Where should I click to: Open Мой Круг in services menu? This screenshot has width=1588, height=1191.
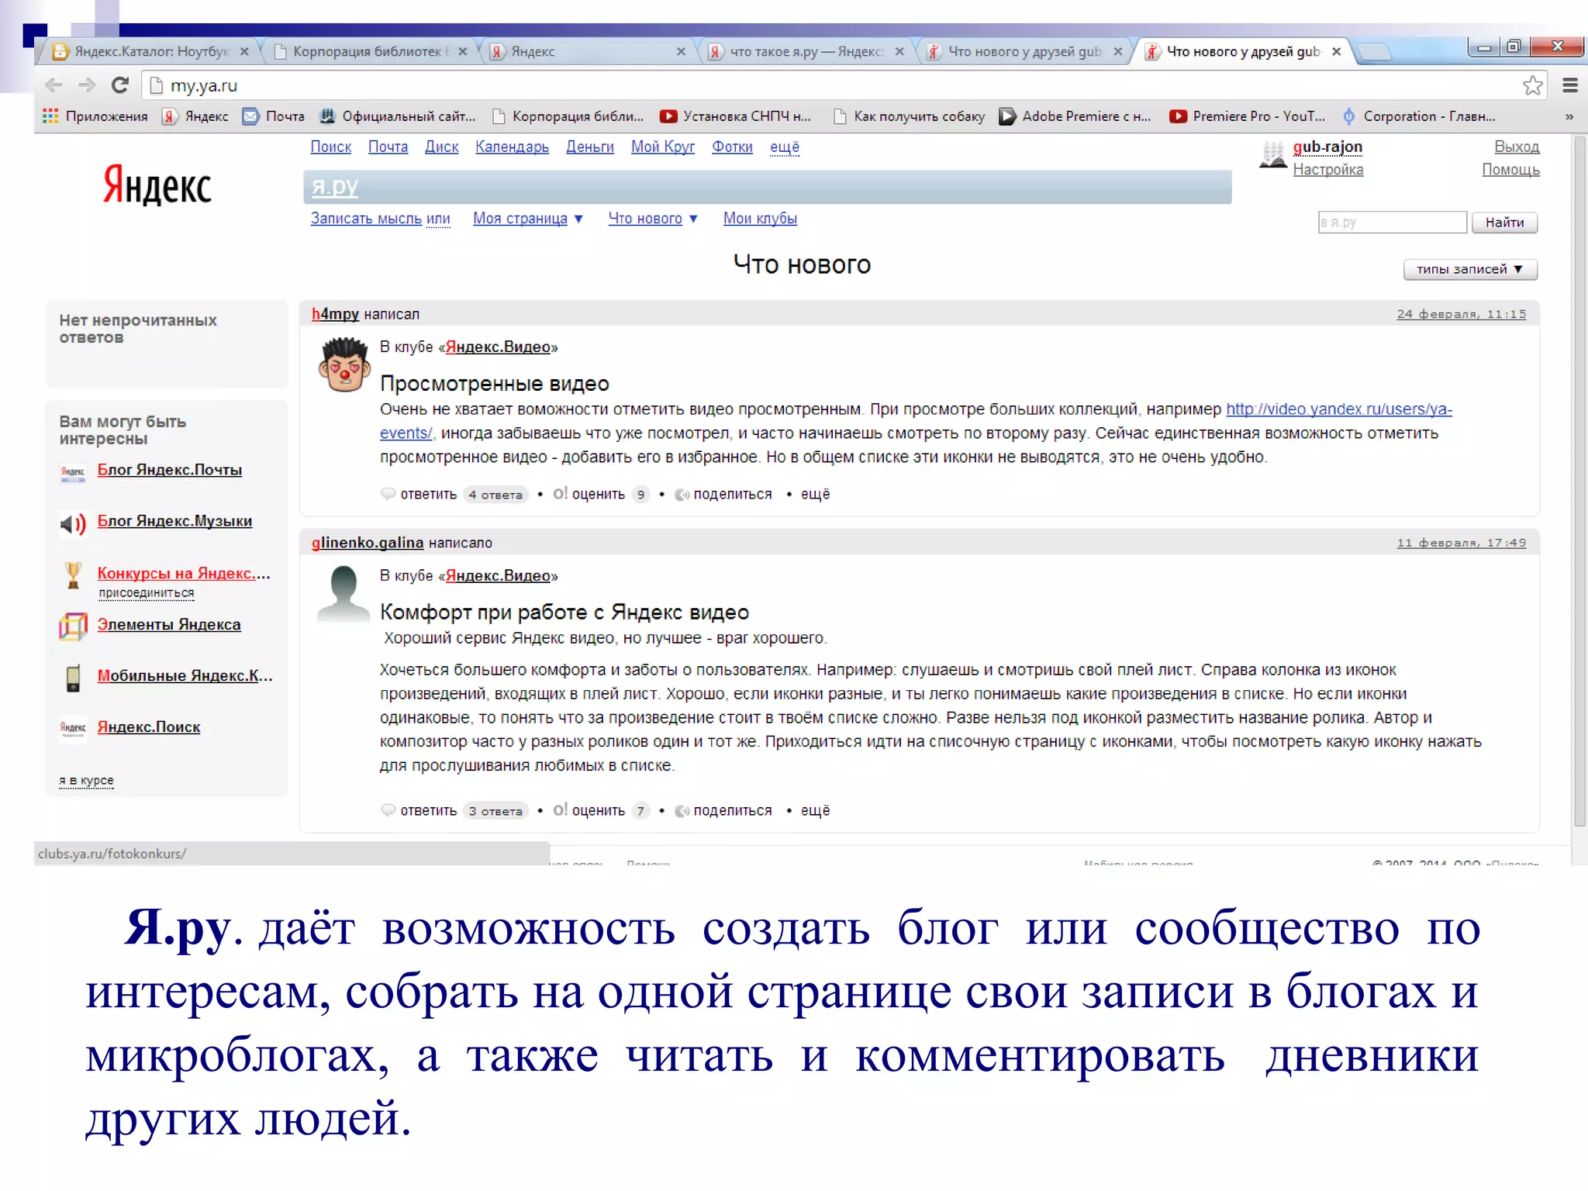[x=663, y=147]
